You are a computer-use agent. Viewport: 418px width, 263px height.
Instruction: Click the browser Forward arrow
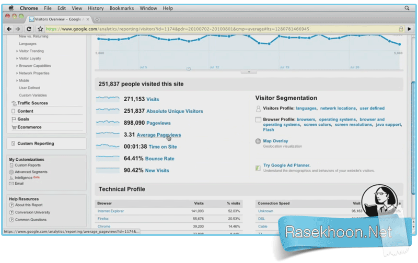(x=18, y=29)
